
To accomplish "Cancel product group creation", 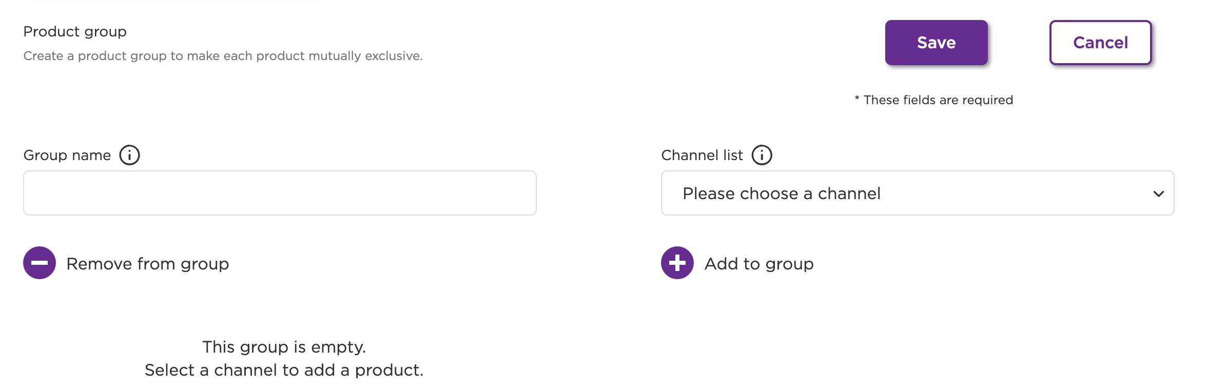I will [x=1100, y=43].
